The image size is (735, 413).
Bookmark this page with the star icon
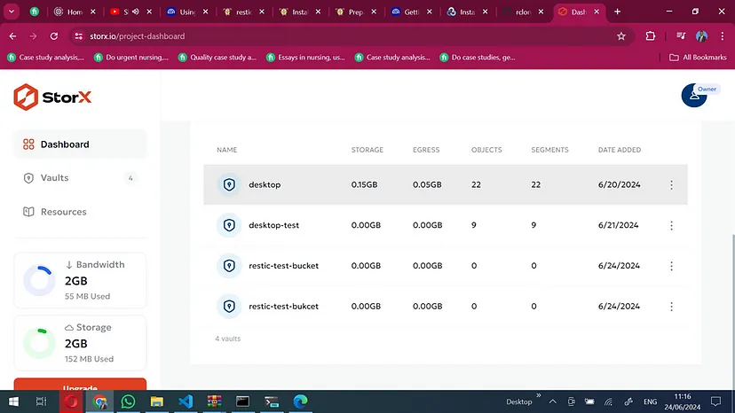[x=621, y=36]
